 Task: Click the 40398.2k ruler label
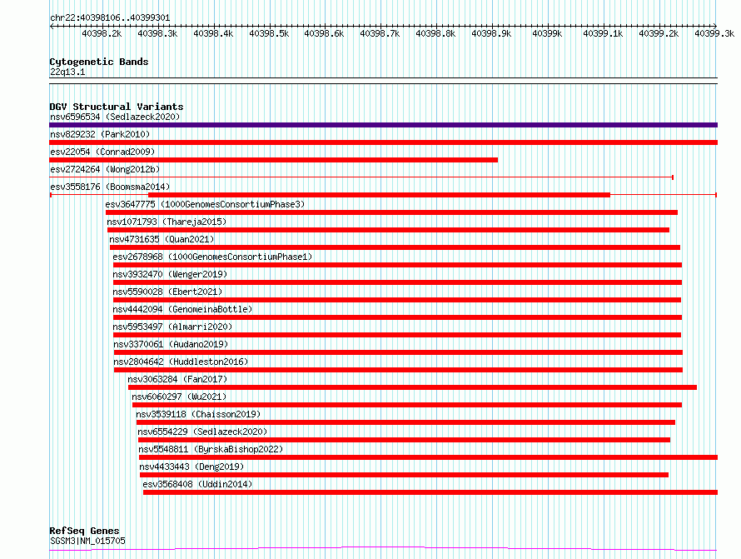pyautogui.click(x=102, y=33)
